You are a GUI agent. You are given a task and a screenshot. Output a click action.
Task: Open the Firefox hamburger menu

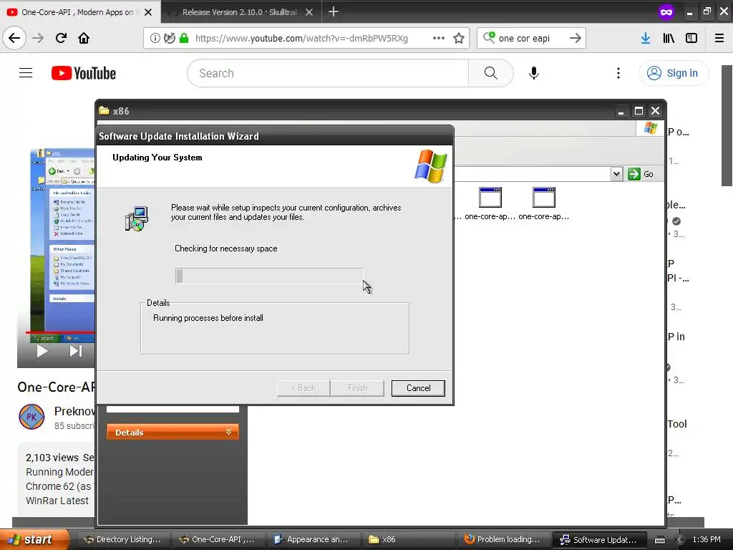(719, 39)
